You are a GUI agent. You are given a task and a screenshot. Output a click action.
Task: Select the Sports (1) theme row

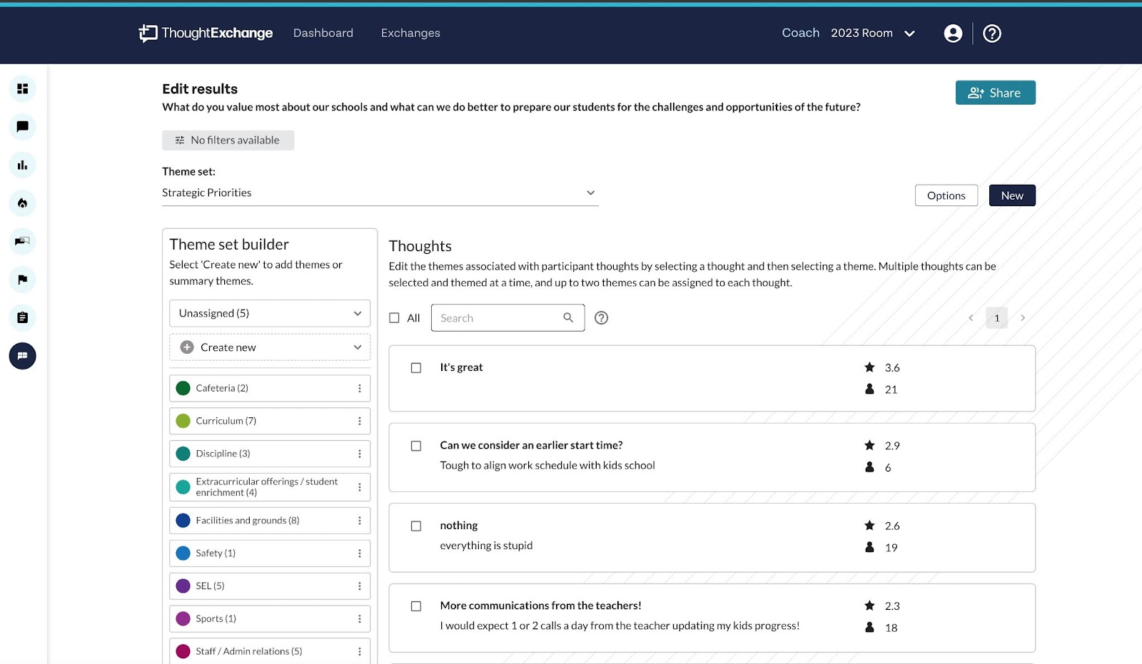pyautogui.click(x=270, y=619)
